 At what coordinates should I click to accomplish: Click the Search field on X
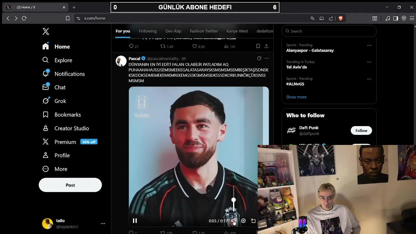(329, 31)
